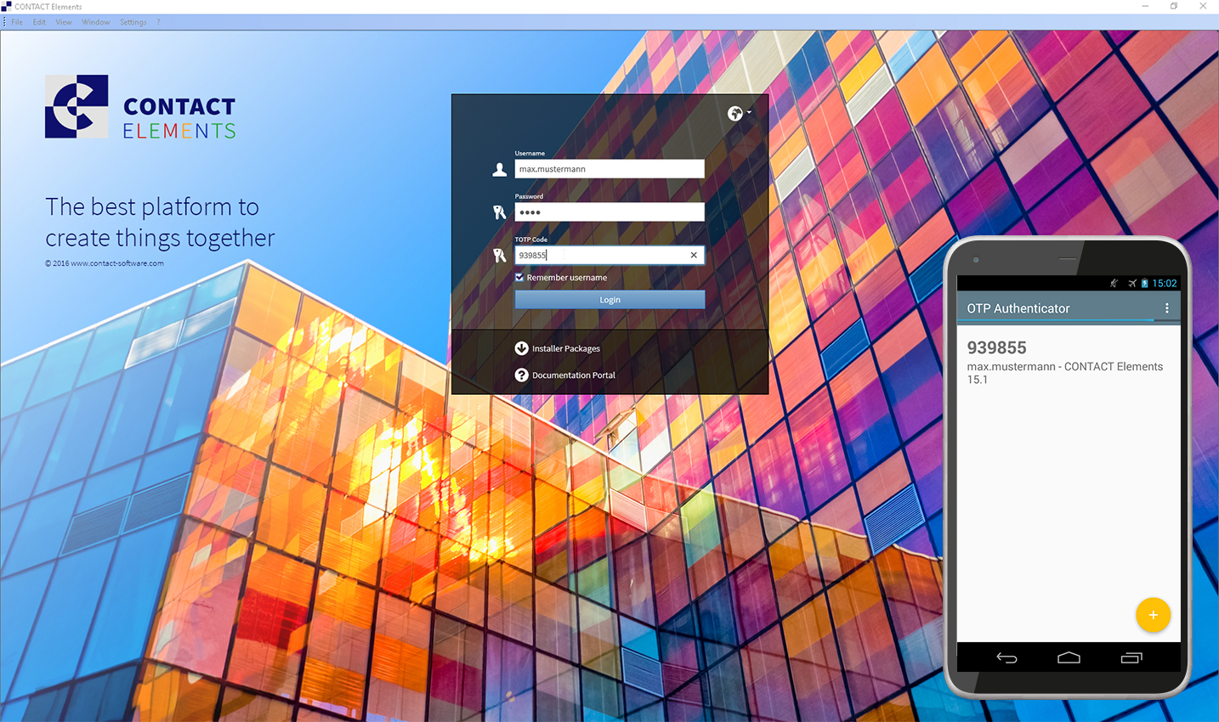The image size is (1219, 722).
Task: Click the title bar application icon
Action: pos(7,6)
